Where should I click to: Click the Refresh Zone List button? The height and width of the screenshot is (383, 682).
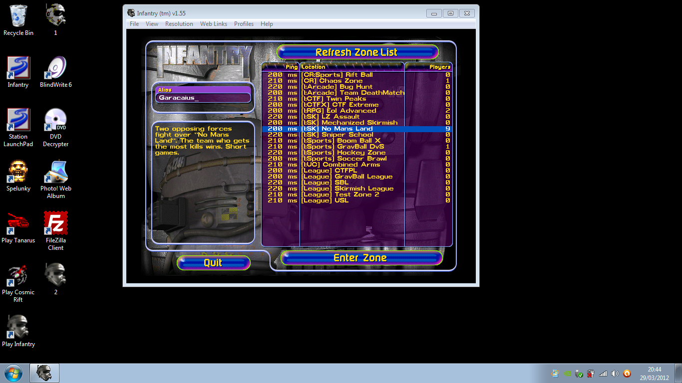[x=357, y=52]
